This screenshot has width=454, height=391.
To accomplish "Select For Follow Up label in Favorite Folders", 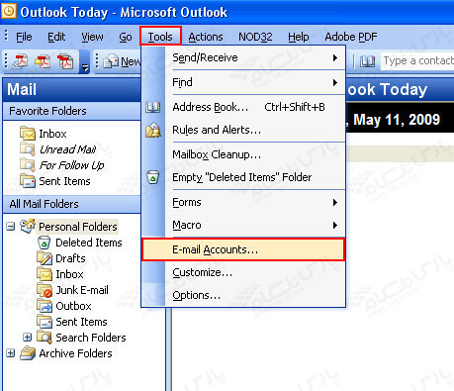I will pyautogui.click(x=71, y=165).
